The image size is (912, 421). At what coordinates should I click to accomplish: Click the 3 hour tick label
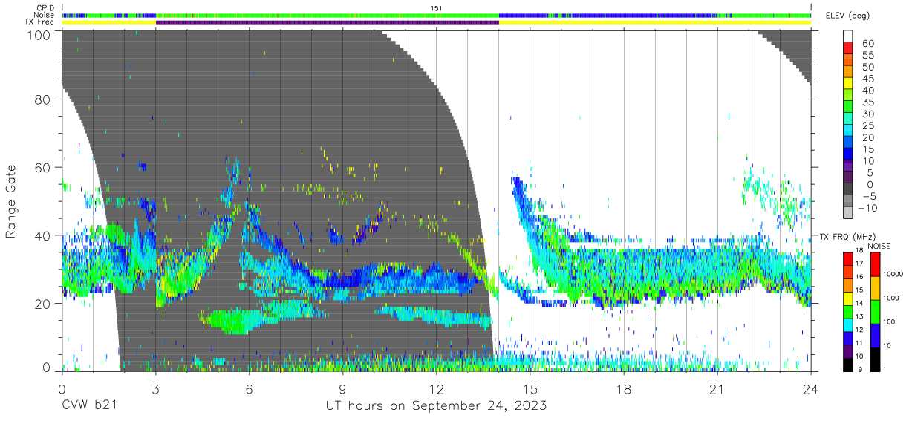point(155,389)
